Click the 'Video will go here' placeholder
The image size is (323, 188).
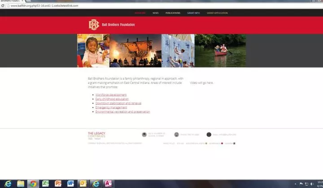click(201, 83)
